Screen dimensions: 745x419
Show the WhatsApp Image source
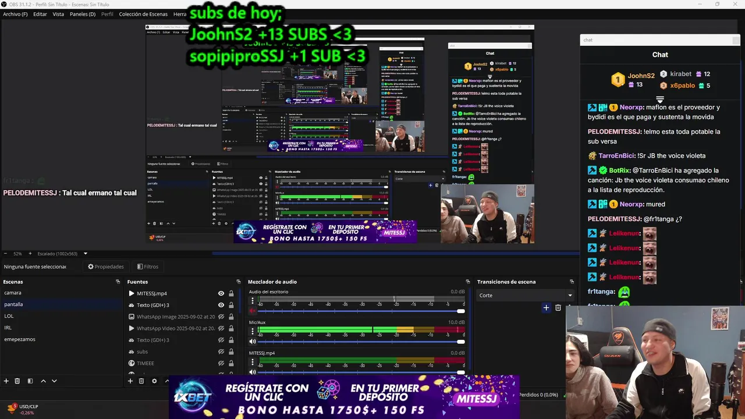pyautogui.click(x=221, y=317)
